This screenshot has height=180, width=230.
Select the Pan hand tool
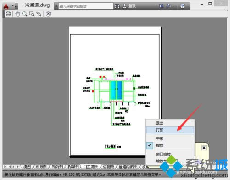(x=17, y=14)
